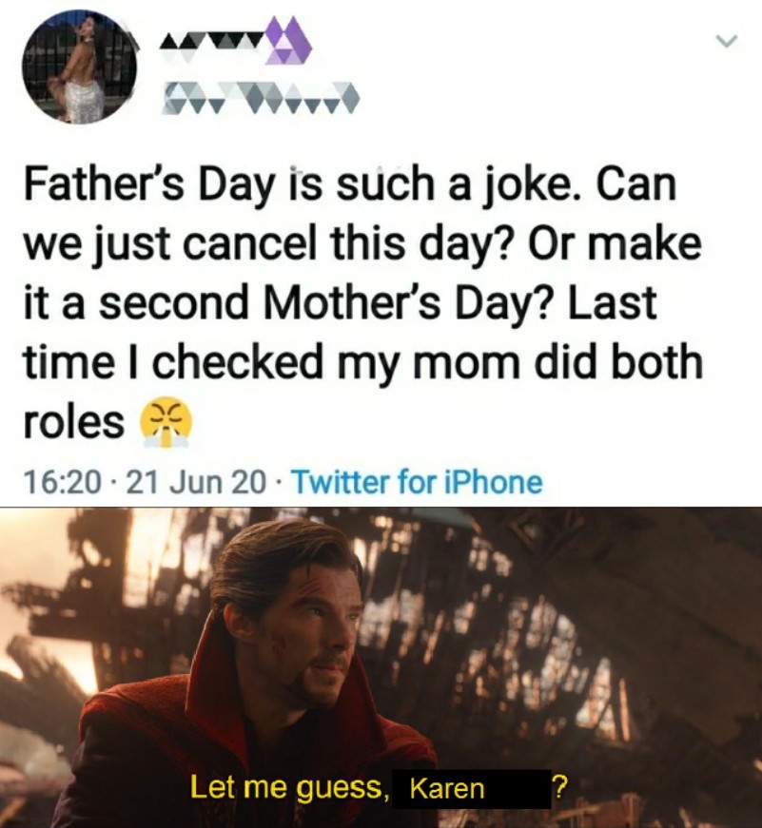The image size is (762, 828).
Task: Click the Karen text on black box
Action: click(x=446, y=789)
